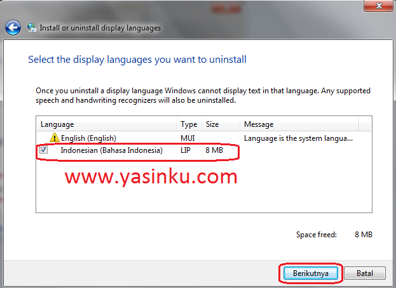Click the 'Language is the system langua...' message

[x=298, y=138]
